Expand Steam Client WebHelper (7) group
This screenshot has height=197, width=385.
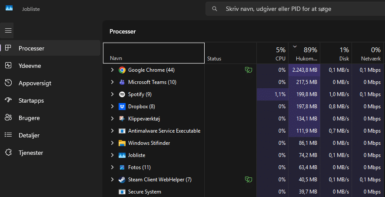click(x=112, y=180)
